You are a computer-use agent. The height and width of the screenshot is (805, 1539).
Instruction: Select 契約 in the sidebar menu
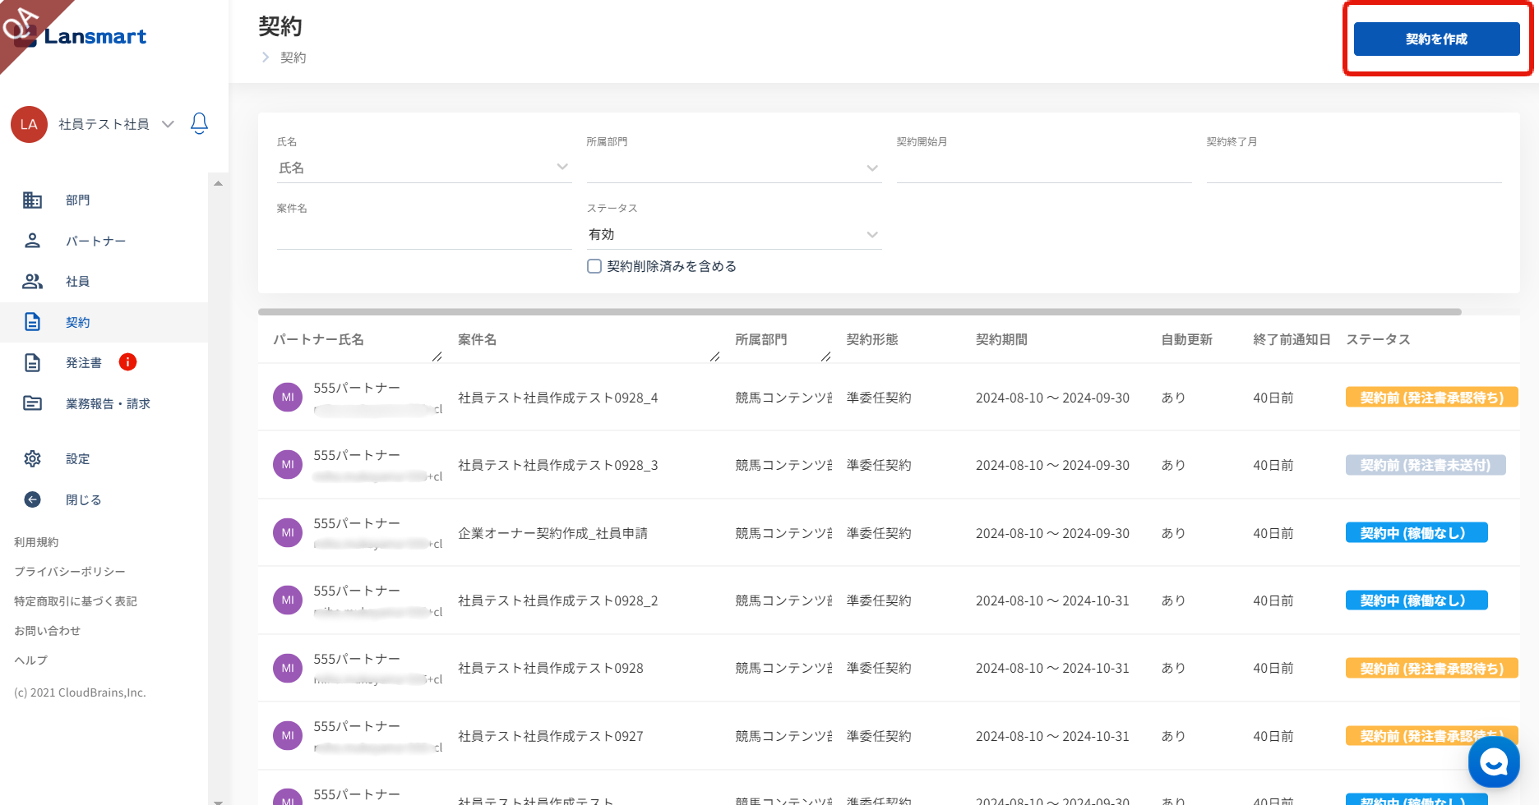(78, 322)
